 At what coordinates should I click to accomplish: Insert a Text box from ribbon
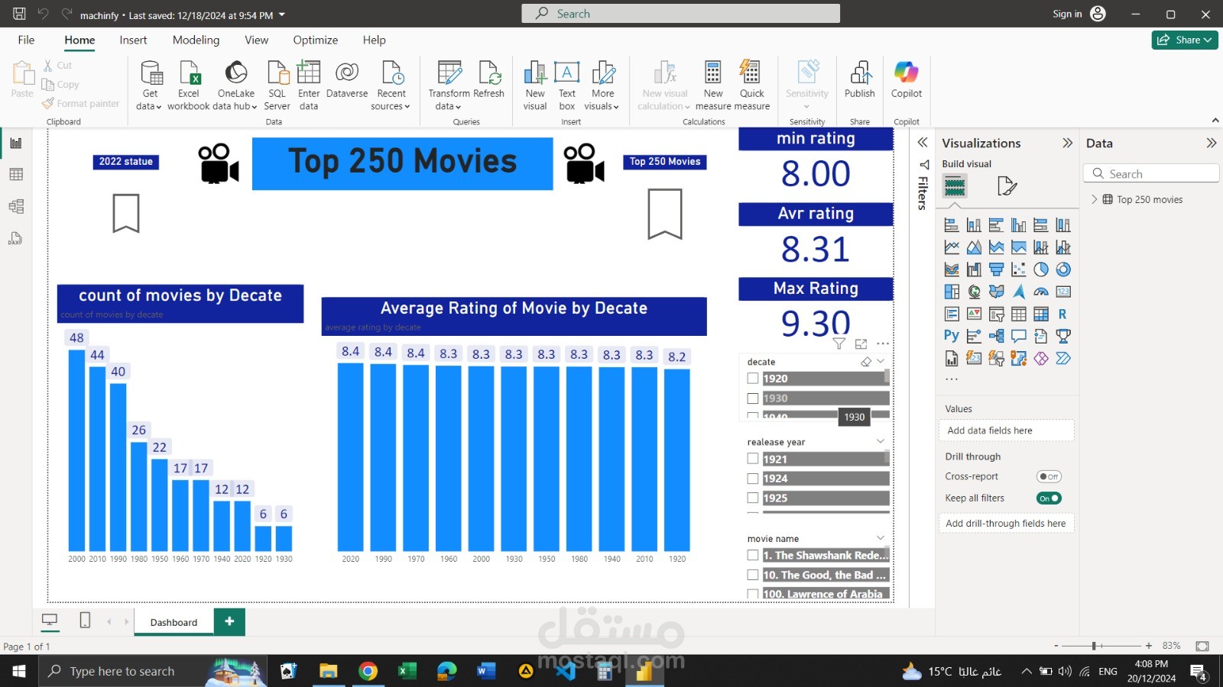pyautogui.click(x=566, y=85)
